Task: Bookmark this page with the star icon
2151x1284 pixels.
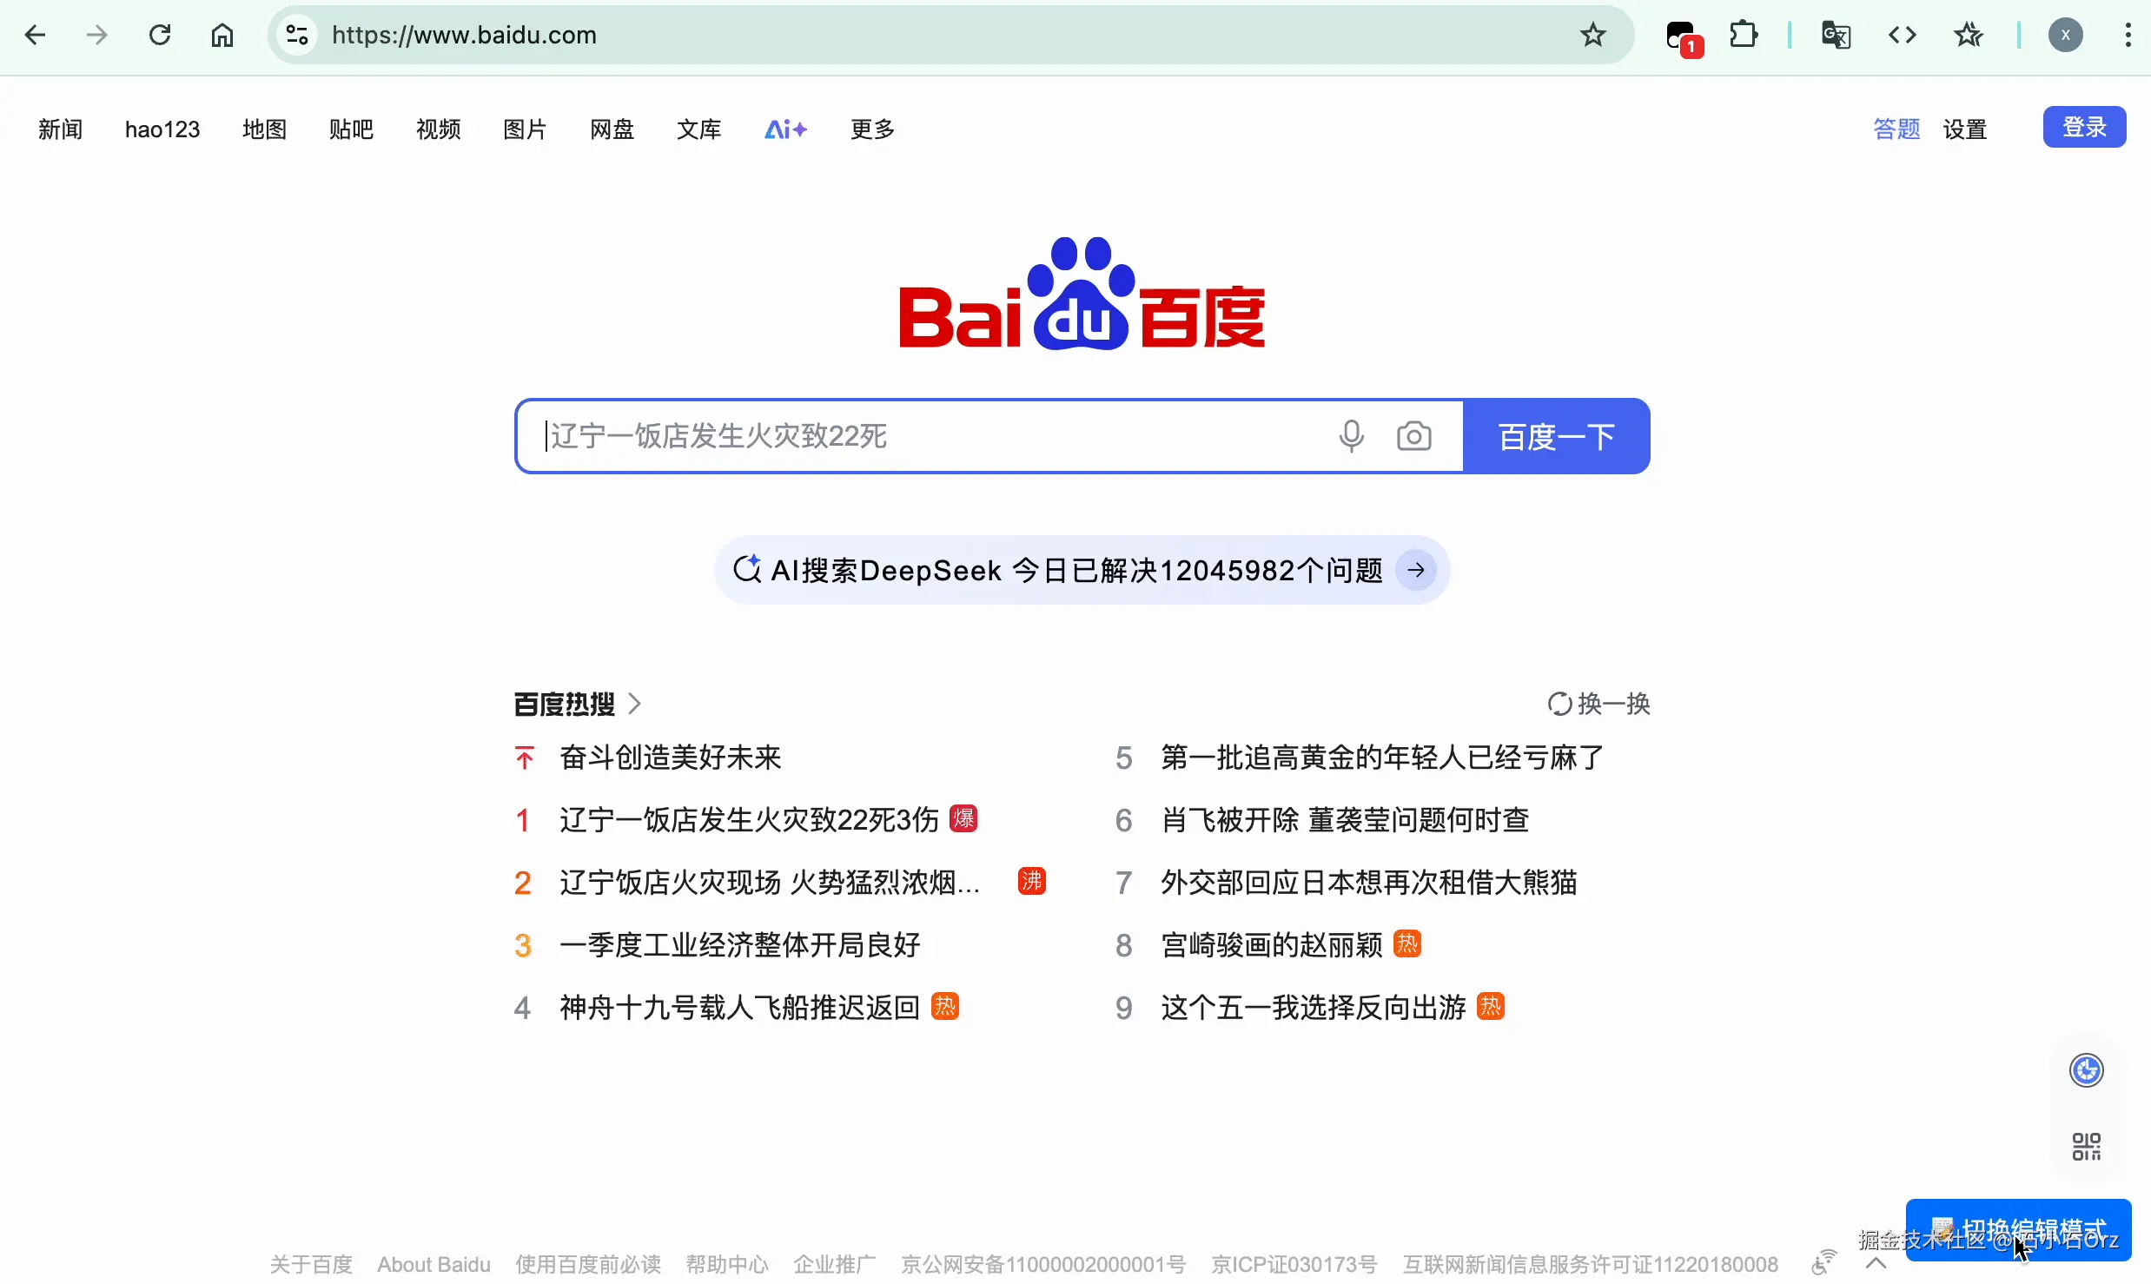Action: point(1593,35)
